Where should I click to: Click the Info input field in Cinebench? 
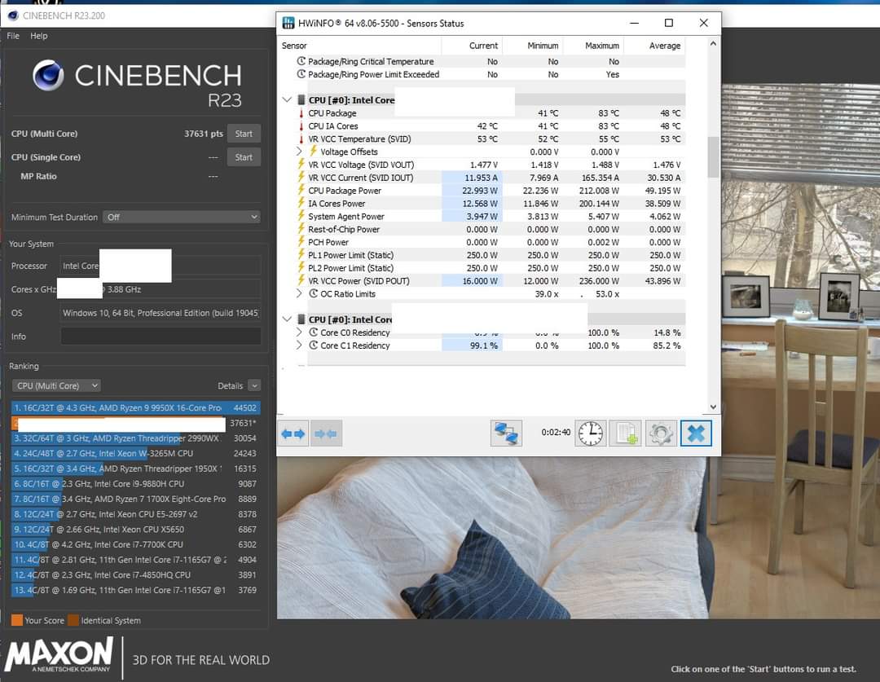pos(161,337)
